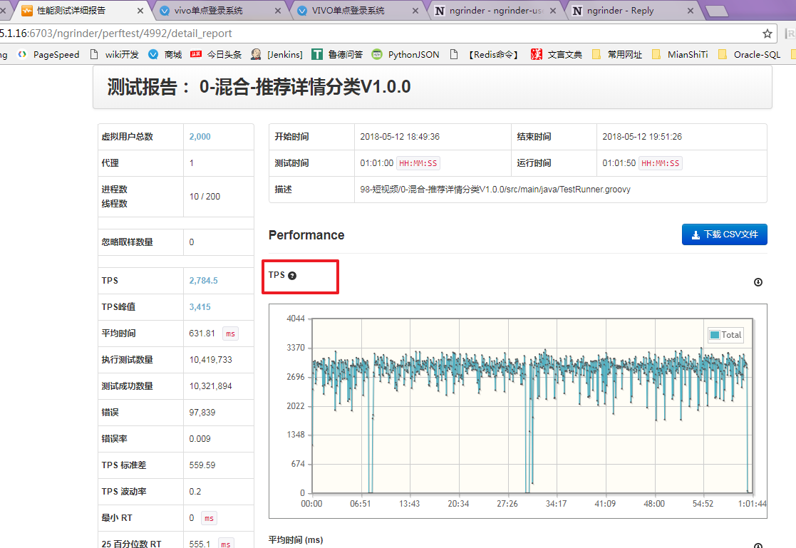
Task: Open the 今日头条 bookmark
Action: 216,54
